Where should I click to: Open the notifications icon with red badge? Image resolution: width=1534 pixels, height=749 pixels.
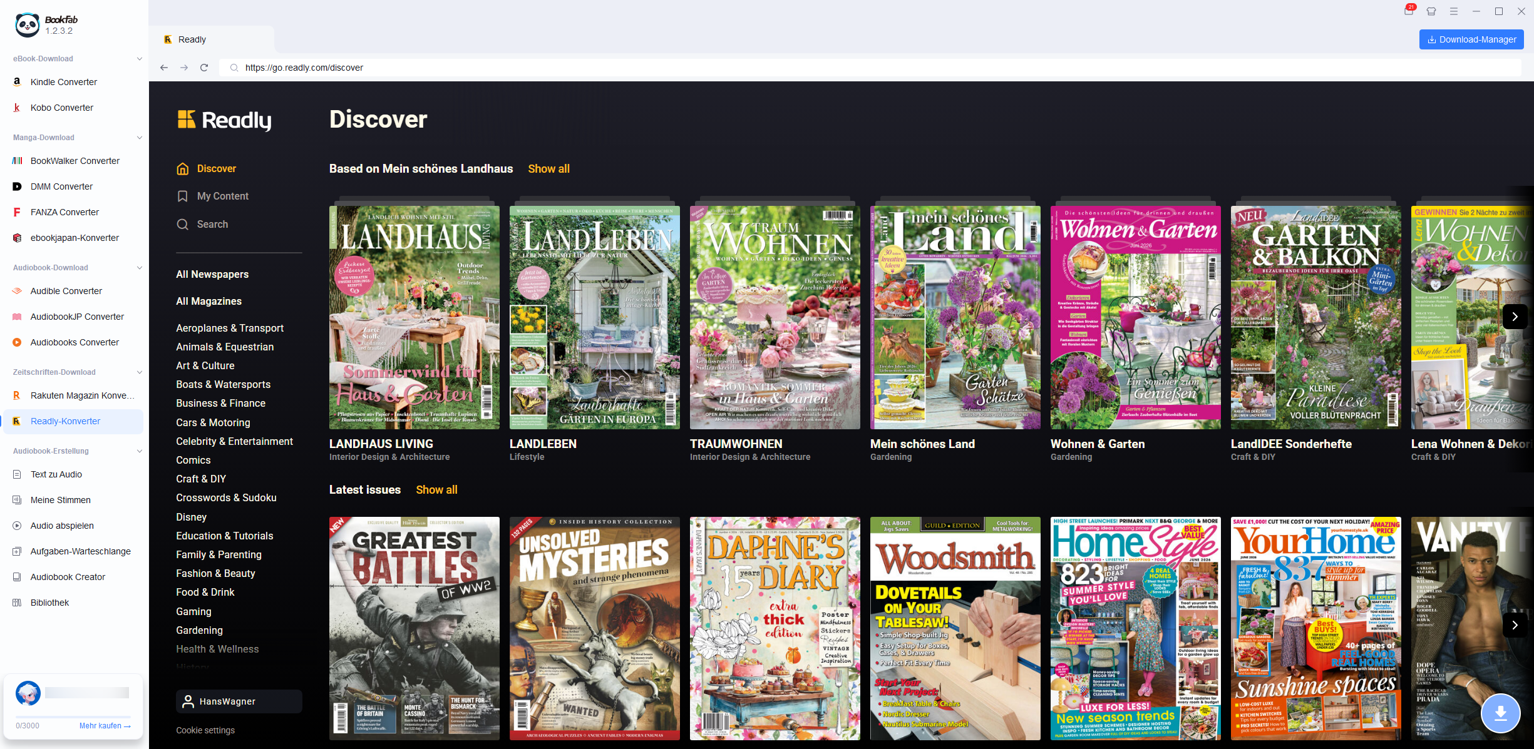[x=1409, y=10]
